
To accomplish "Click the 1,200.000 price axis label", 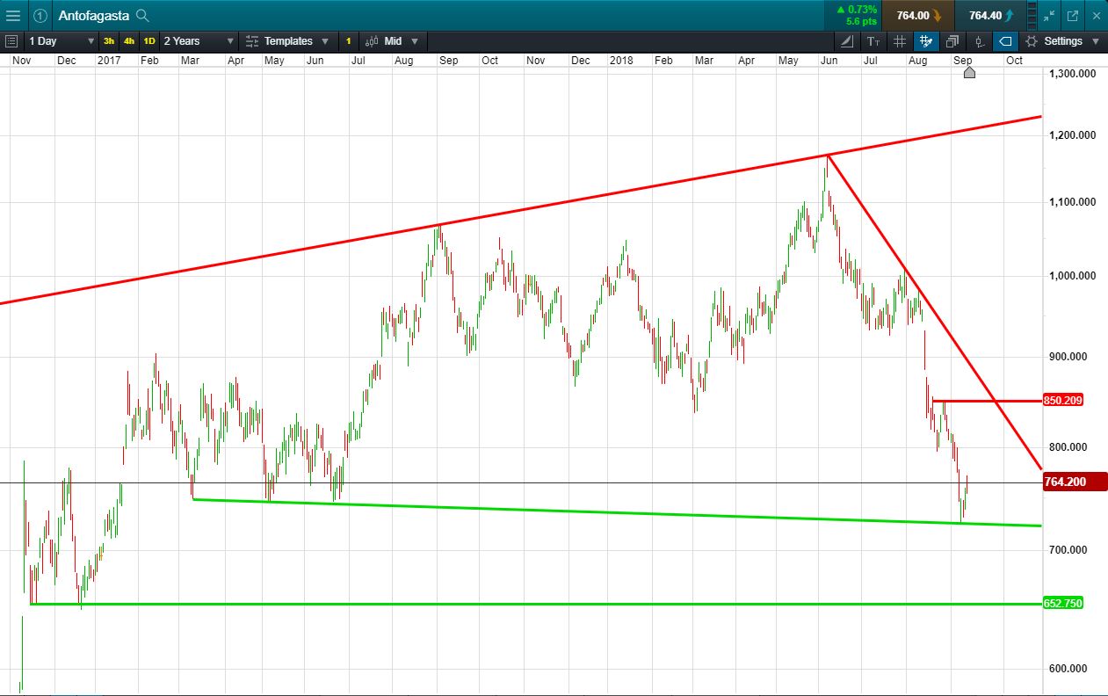I will click(1071, 135).
